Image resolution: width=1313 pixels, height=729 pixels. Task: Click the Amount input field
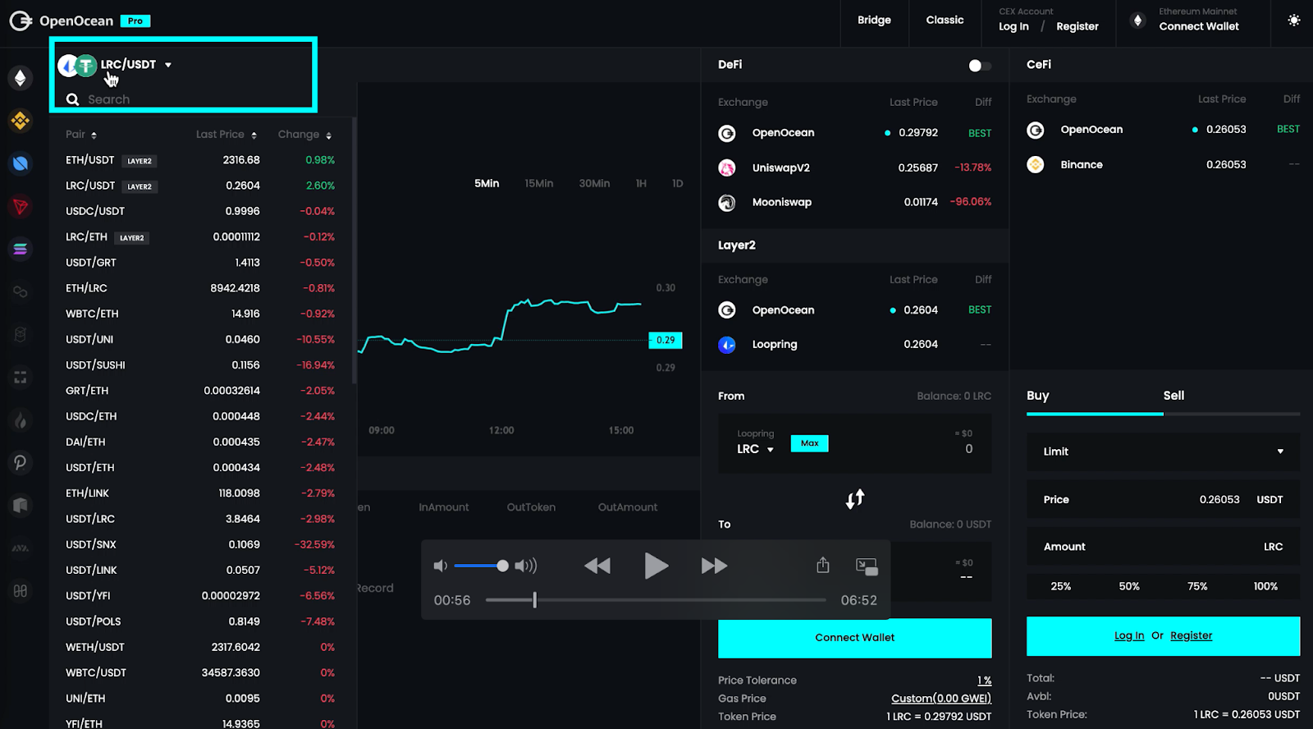pos(1163,547)
